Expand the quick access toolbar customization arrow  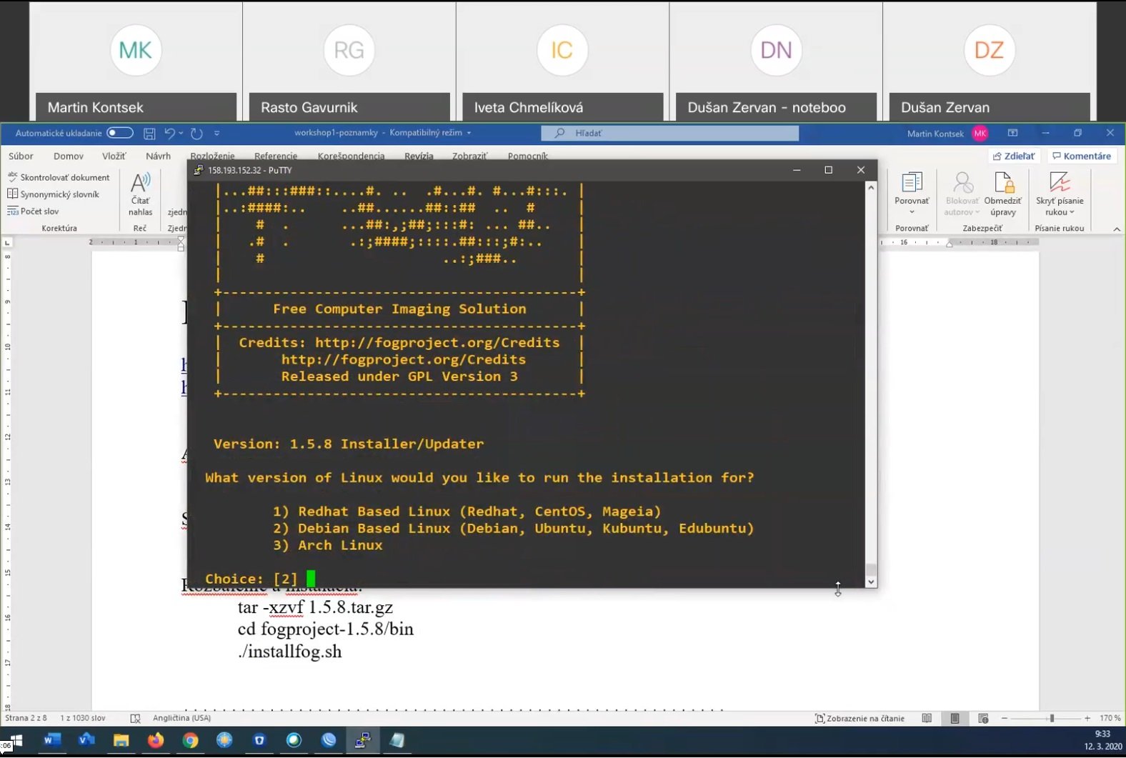point(217,133)
